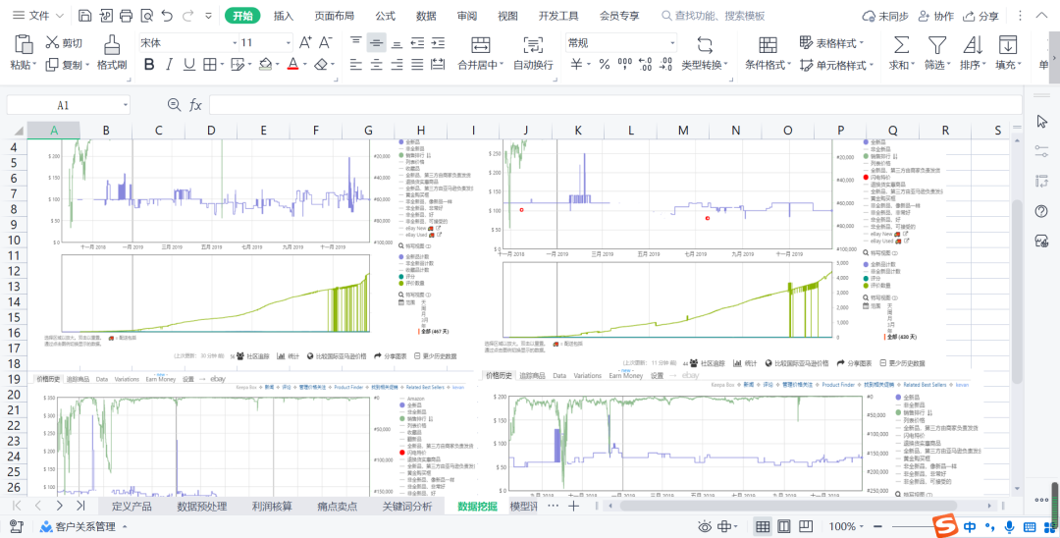Open the File (文件) menu

tap(38, 16)
